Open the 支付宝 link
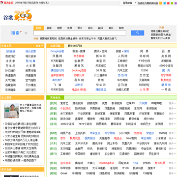This screenshot has width=177, height=177. point(145,75)
